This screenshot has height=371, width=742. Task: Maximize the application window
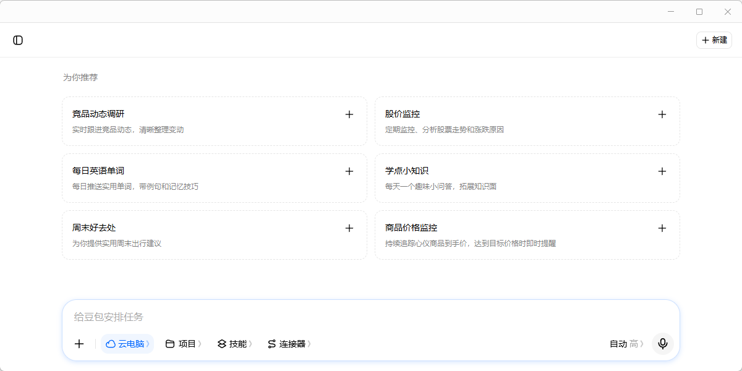click(699, 11)
